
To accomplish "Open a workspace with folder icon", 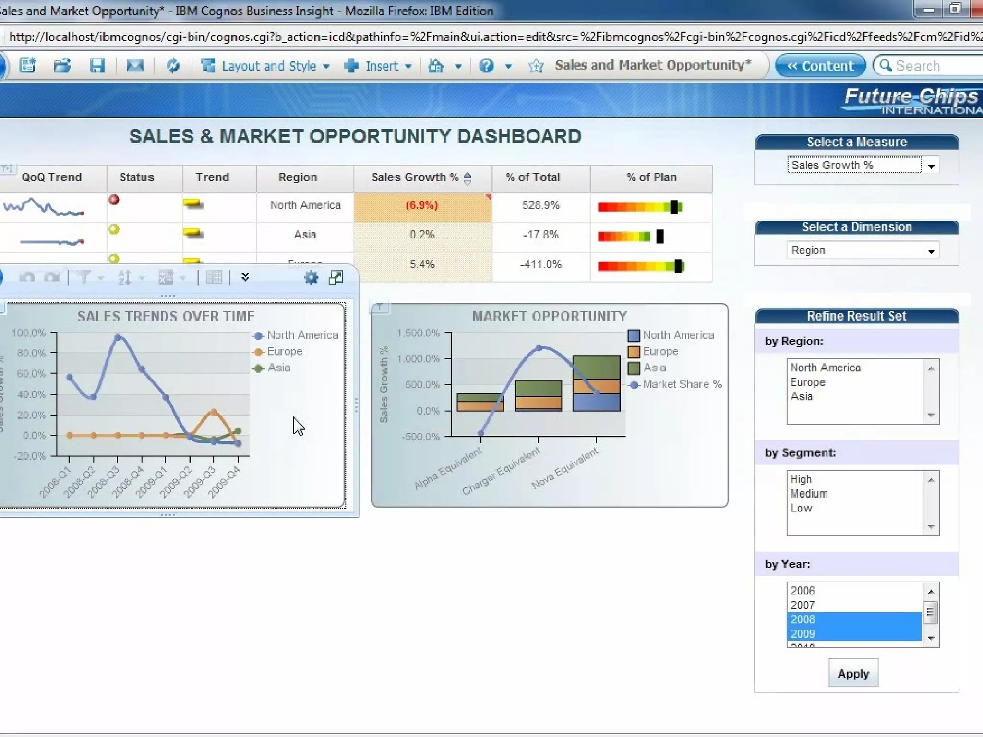I will click(62, 65).
